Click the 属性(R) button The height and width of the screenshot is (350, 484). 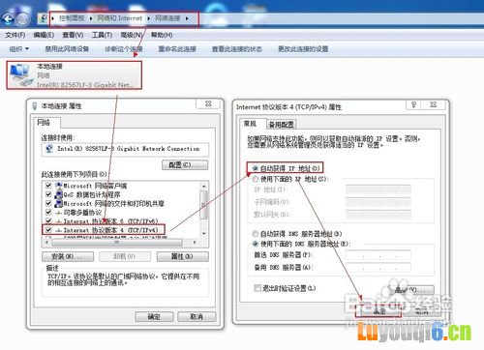[183, 256]
